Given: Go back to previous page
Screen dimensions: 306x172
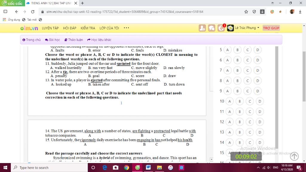Looking at the screenshot, I should (16, 12).
